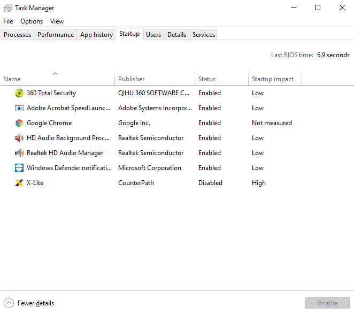The height and width of the screenshot is (315, 354).
Task: Click Adobe Systems Incorpor... publisher cell
Action: click(155, 108)
